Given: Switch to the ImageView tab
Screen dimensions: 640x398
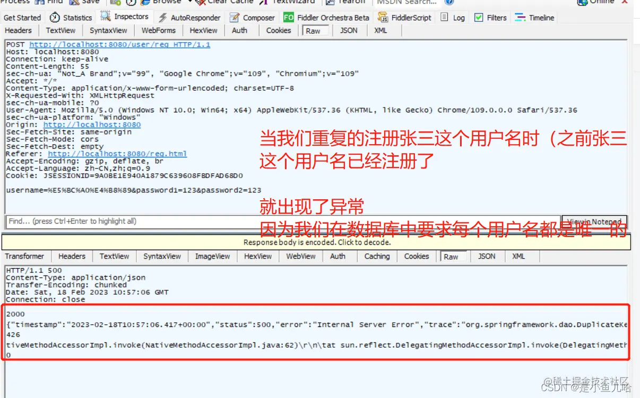Looking at the screenshot, I should (x=212, y=256).
